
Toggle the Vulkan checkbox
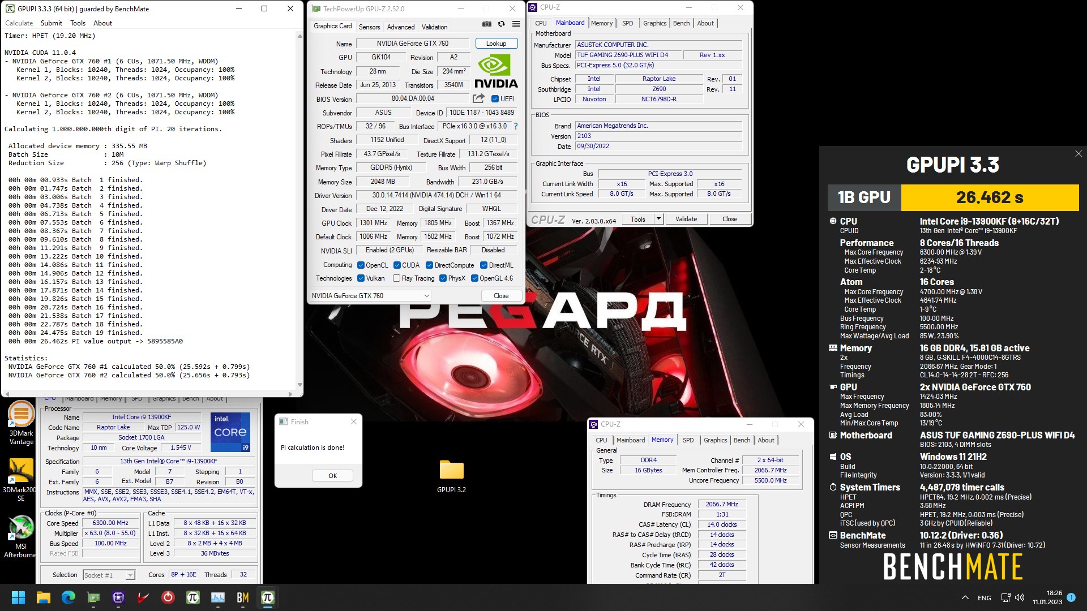(x=361, y=278)
